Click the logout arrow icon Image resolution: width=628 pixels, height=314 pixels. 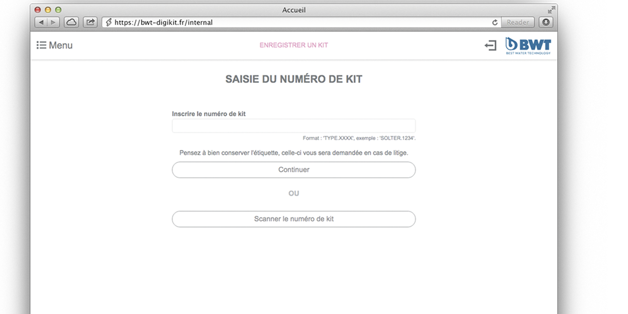pyautogui.click(x=490, y=46)
